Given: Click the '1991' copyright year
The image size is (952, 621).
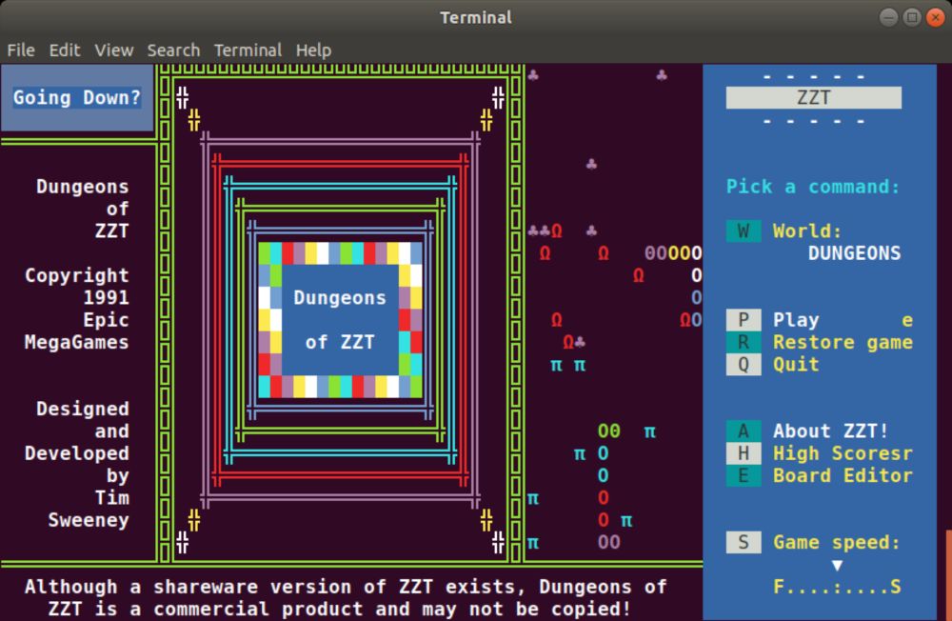Looking at the screenshot, I should click(x=107, y=298).
